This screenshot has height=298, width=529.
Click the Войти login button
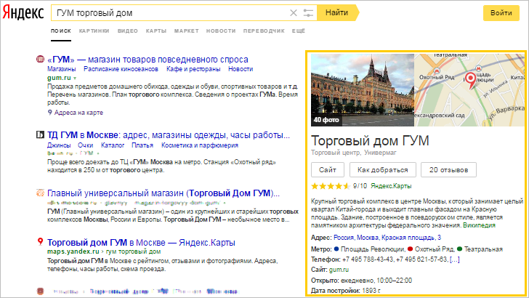click(501, 13)
